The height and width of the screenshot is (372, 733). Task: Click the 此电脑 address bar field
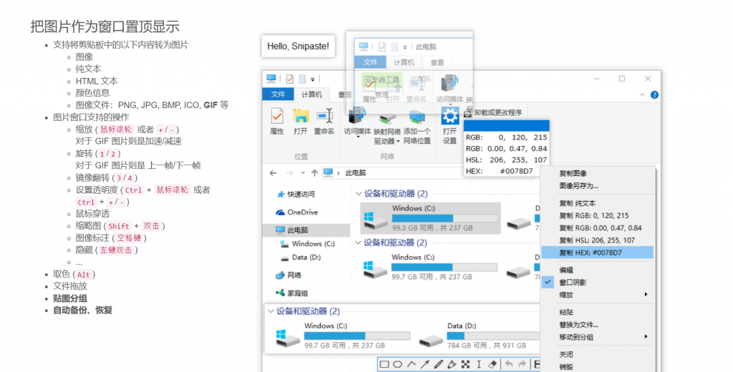pyautogui.click(x=393, y=173)
